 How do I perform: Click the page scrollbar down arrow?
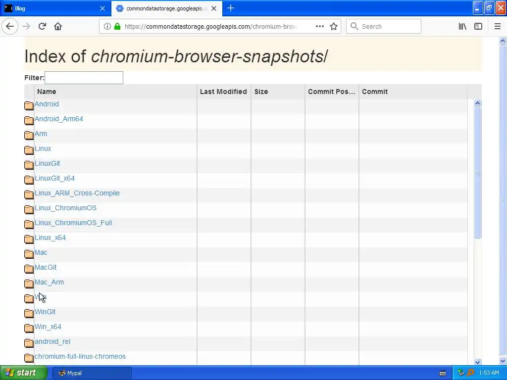[x=503, y=361]
